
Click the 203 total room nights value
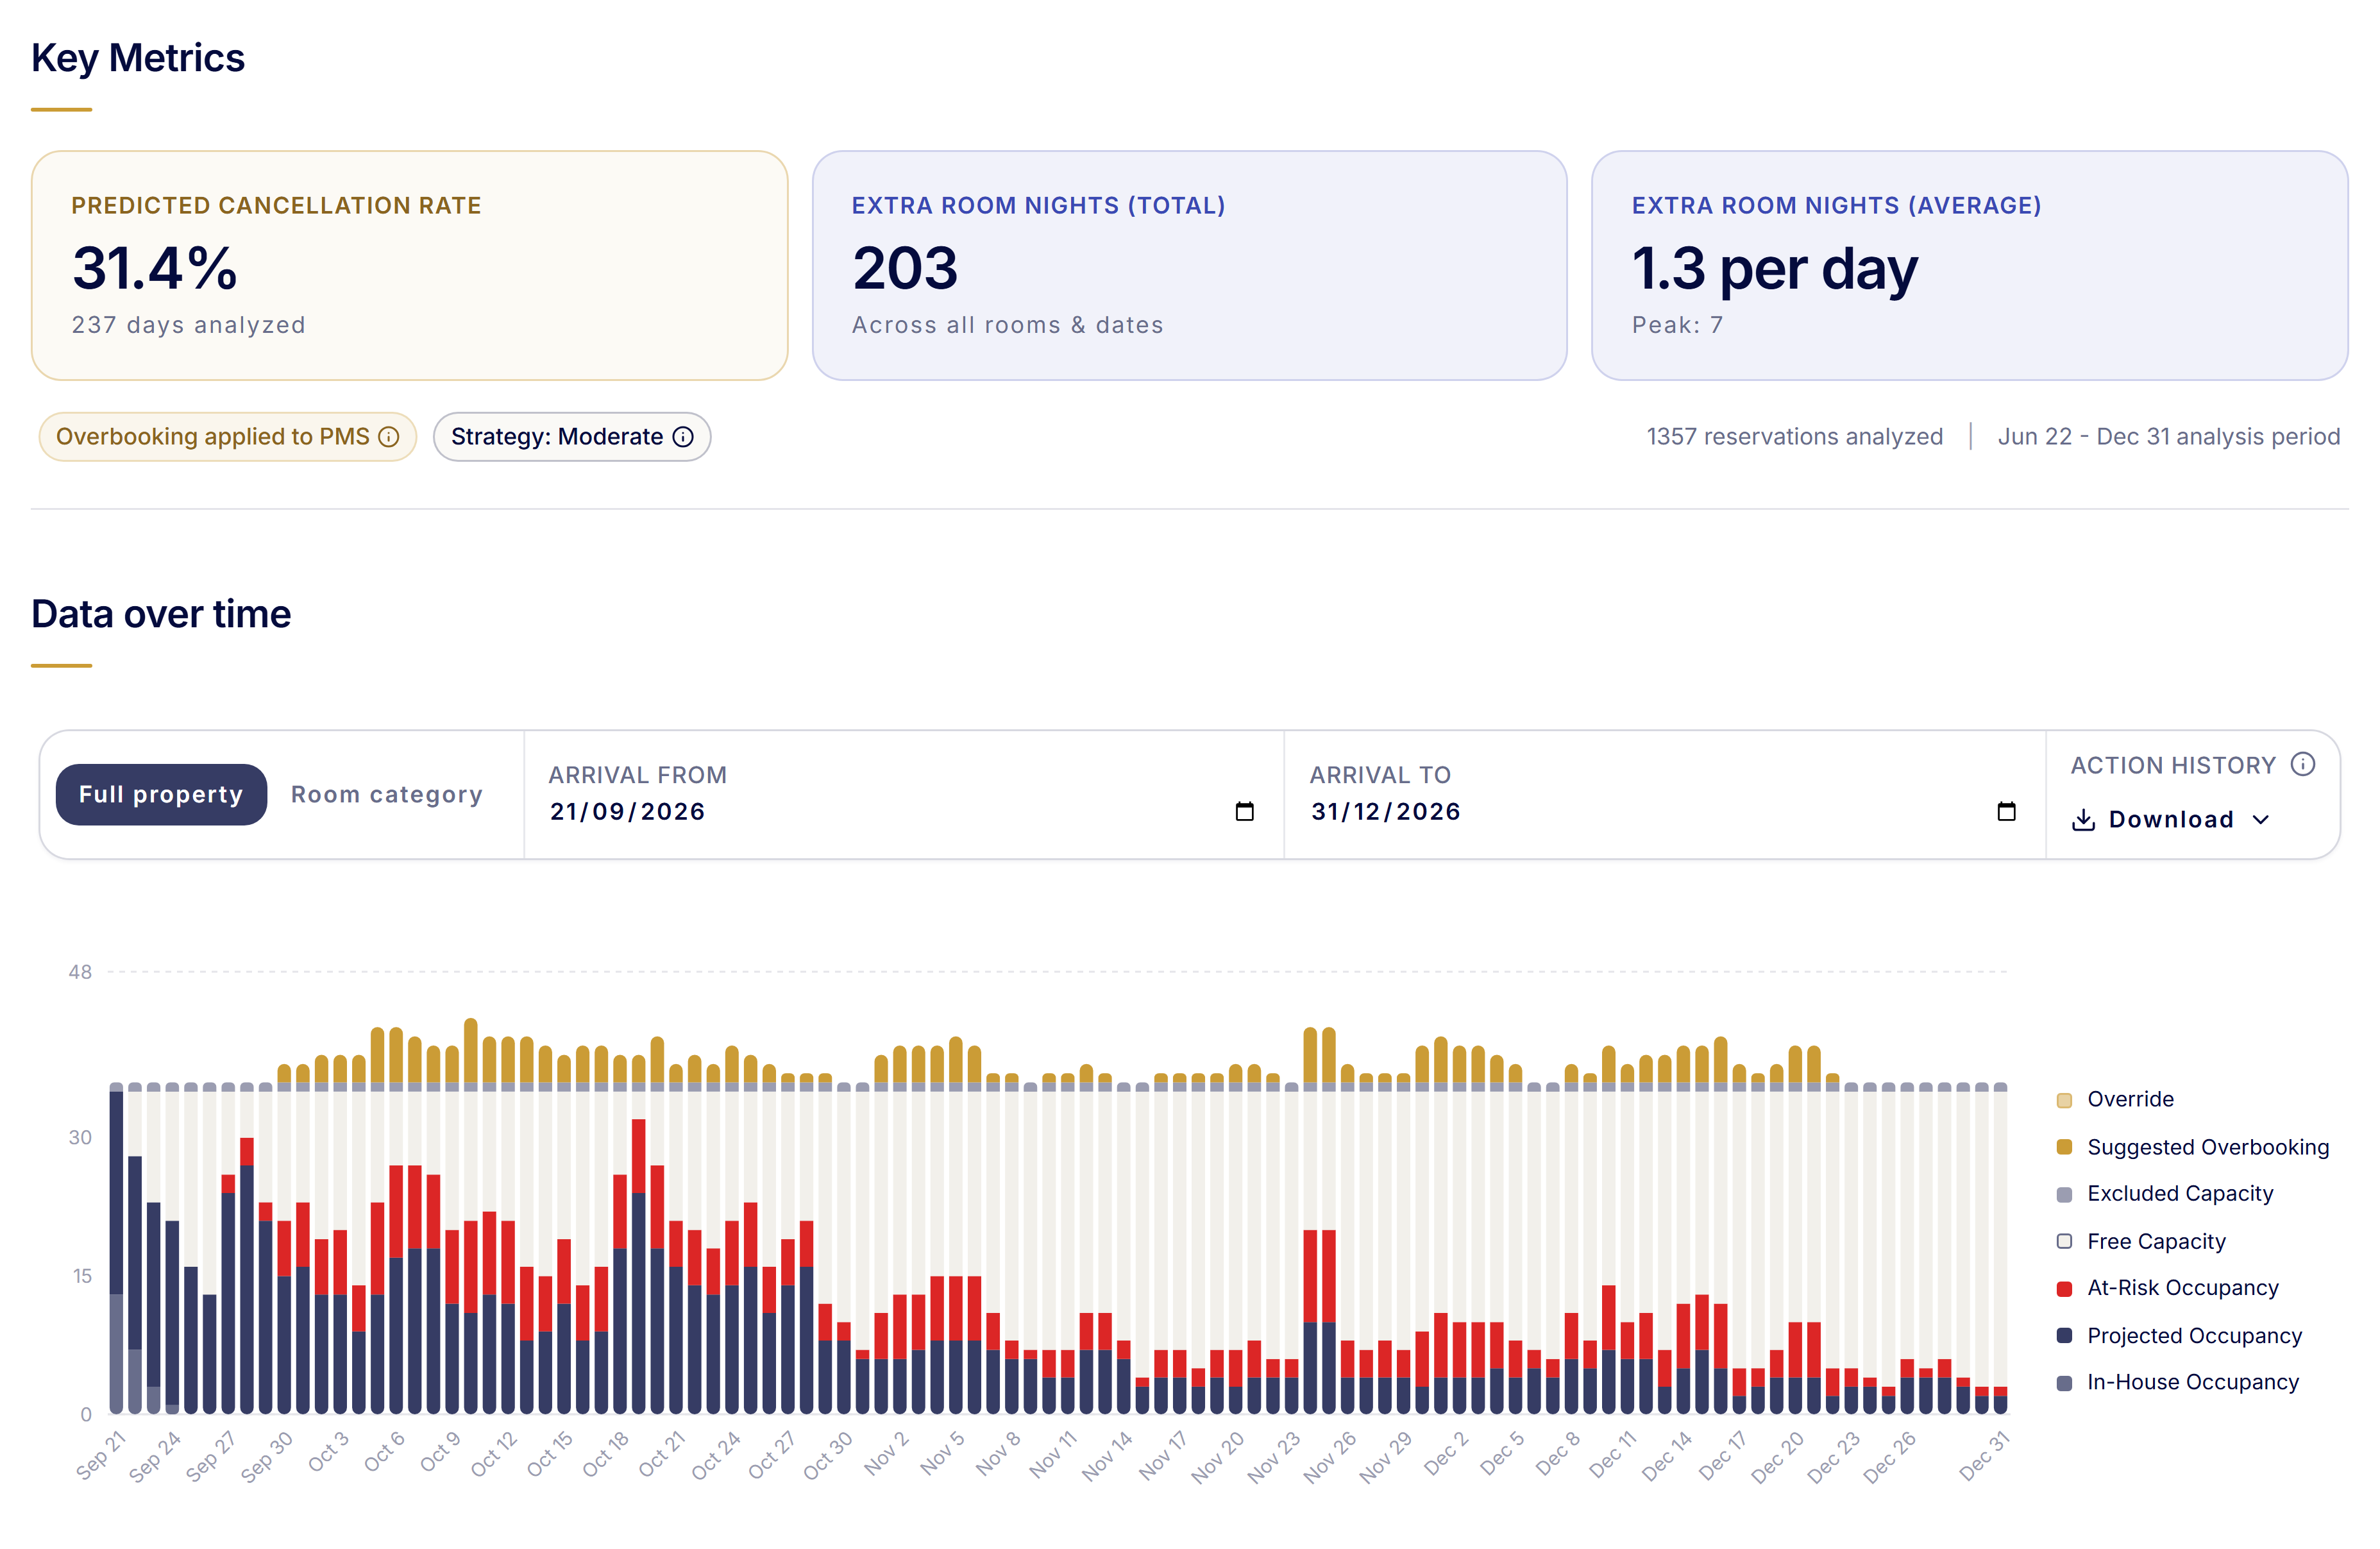[x=905, y=268]
